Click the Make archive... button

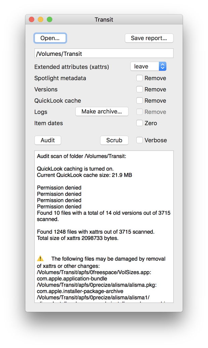[102, 112]
